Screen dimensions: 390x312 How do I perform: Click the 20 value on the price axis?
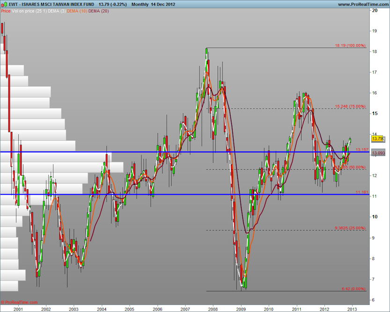pos(375,10)
